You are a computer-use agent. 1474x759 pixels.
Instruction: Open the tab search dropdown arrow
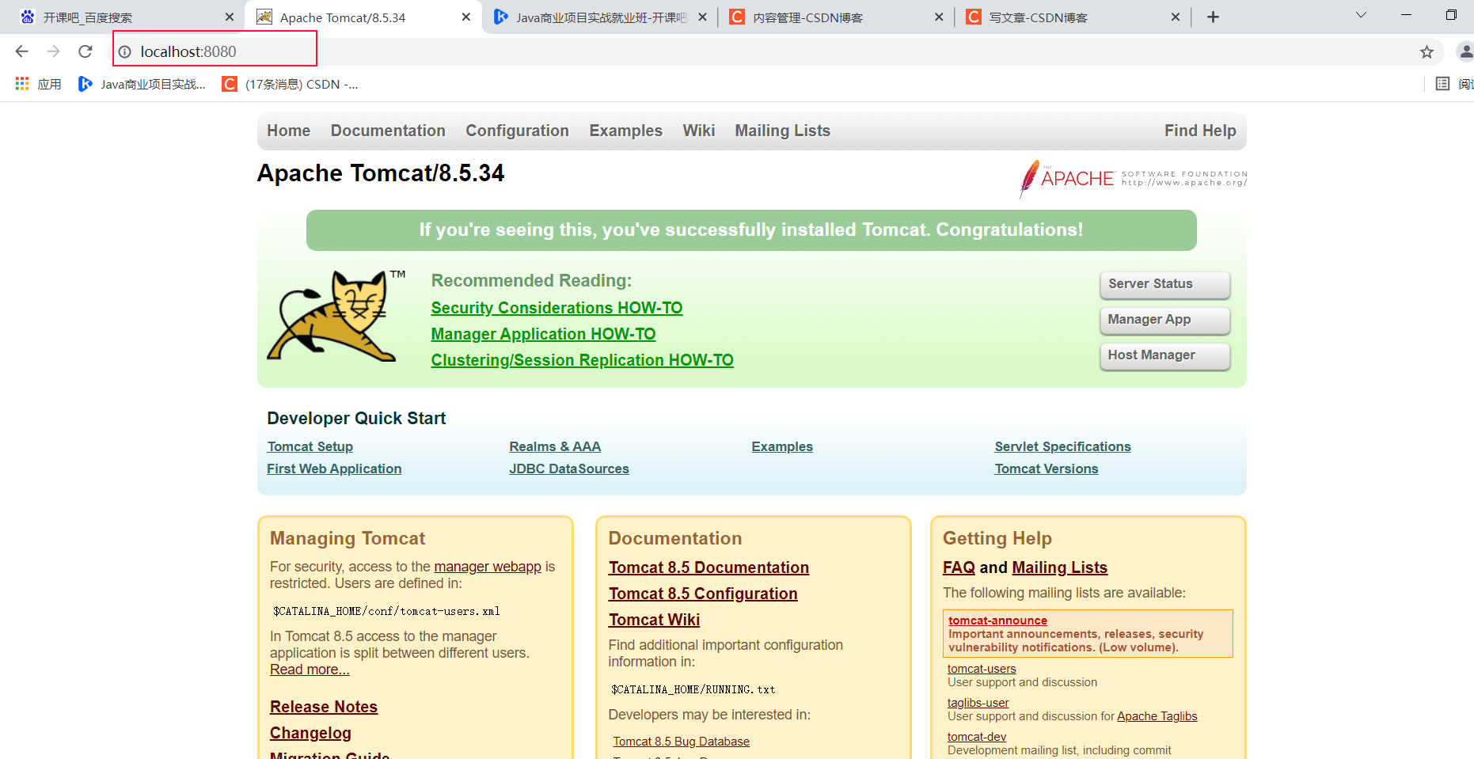(x=1361, y=15)
